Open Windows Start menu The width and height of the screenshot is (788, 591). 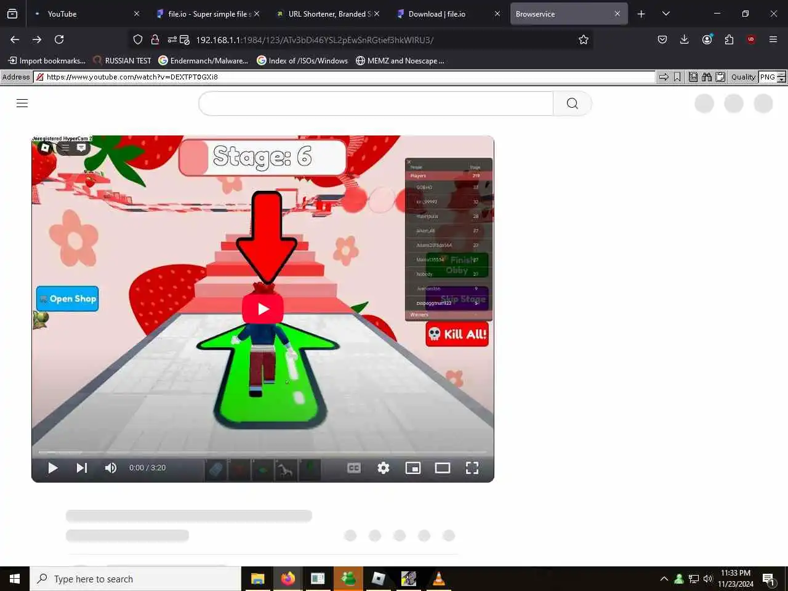15,579
